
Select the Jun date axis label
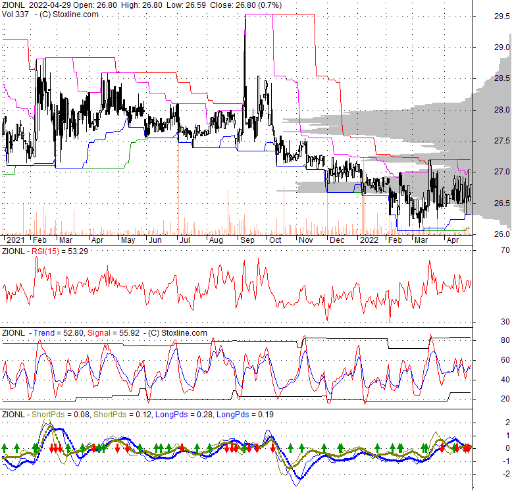(155, 240)
